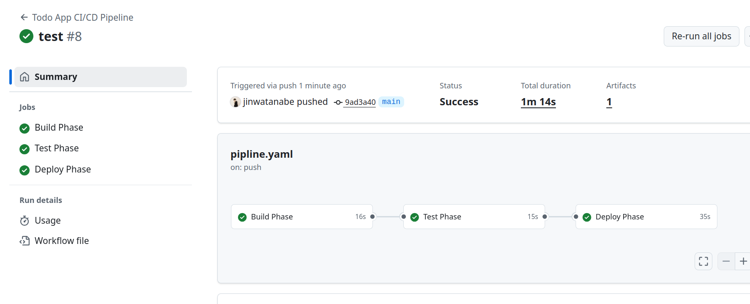Click the commit icon beside 9ad3a40

click(x=338, y=102)
